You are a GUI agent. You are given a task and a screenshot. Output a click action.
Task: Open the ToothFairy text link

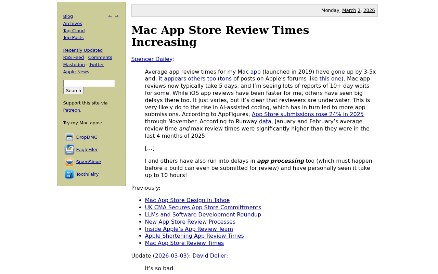point(88,174)
